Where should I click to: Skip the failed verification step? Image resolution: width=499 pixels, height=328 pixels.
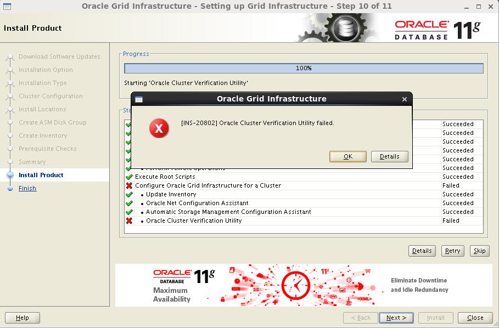click(x=479, y=251)
